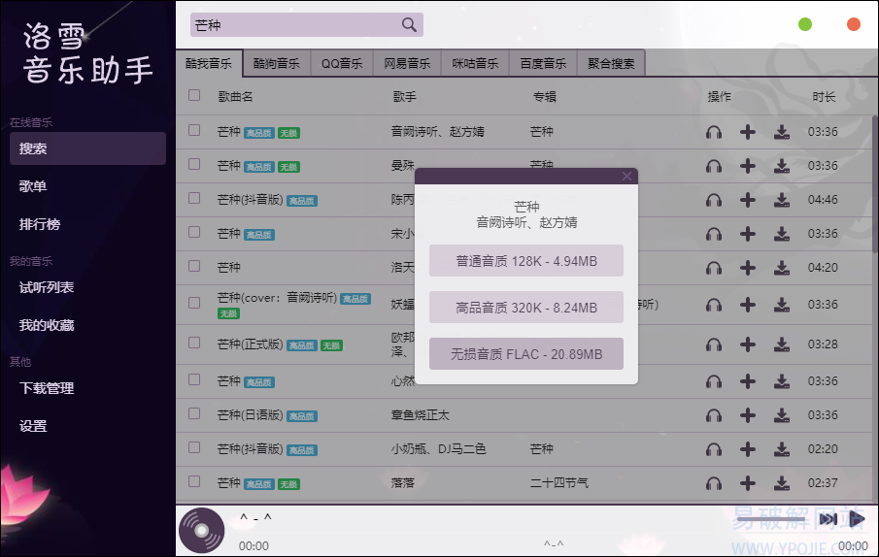
Task: Open the 网易音乐 source tab
Action: tap(407, 63)
